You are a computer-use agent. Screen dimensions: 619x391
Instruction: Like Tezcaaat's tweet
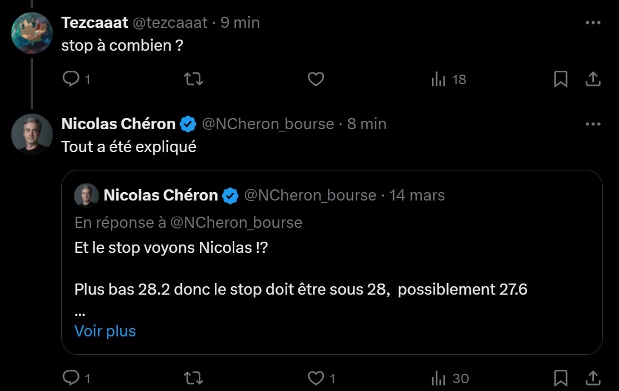tap(316, 80)
